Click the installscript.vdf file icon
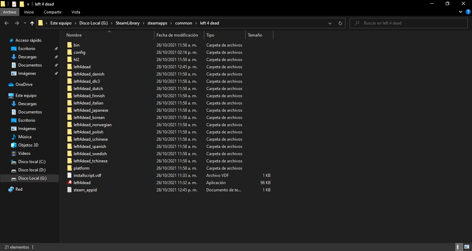This screenshot has height=251, width=472. 69,175
